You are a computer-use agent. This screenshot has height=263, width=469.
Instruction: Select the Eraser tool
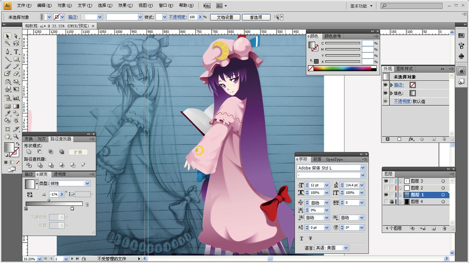pos(16,74)
